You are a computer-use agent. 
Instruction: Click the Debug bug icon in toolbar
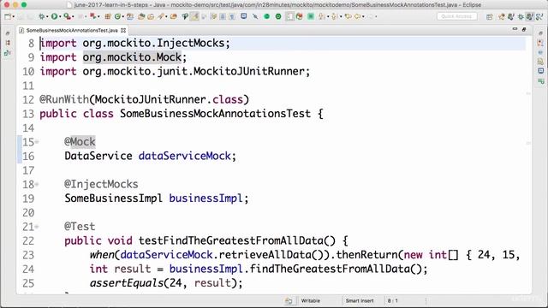[x=42, y=16]
